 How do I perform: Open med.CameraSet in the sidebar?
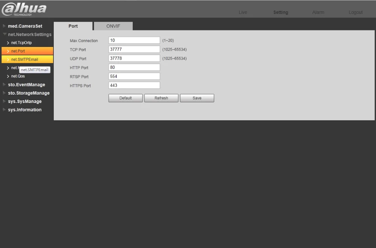[x=25, y=26]
